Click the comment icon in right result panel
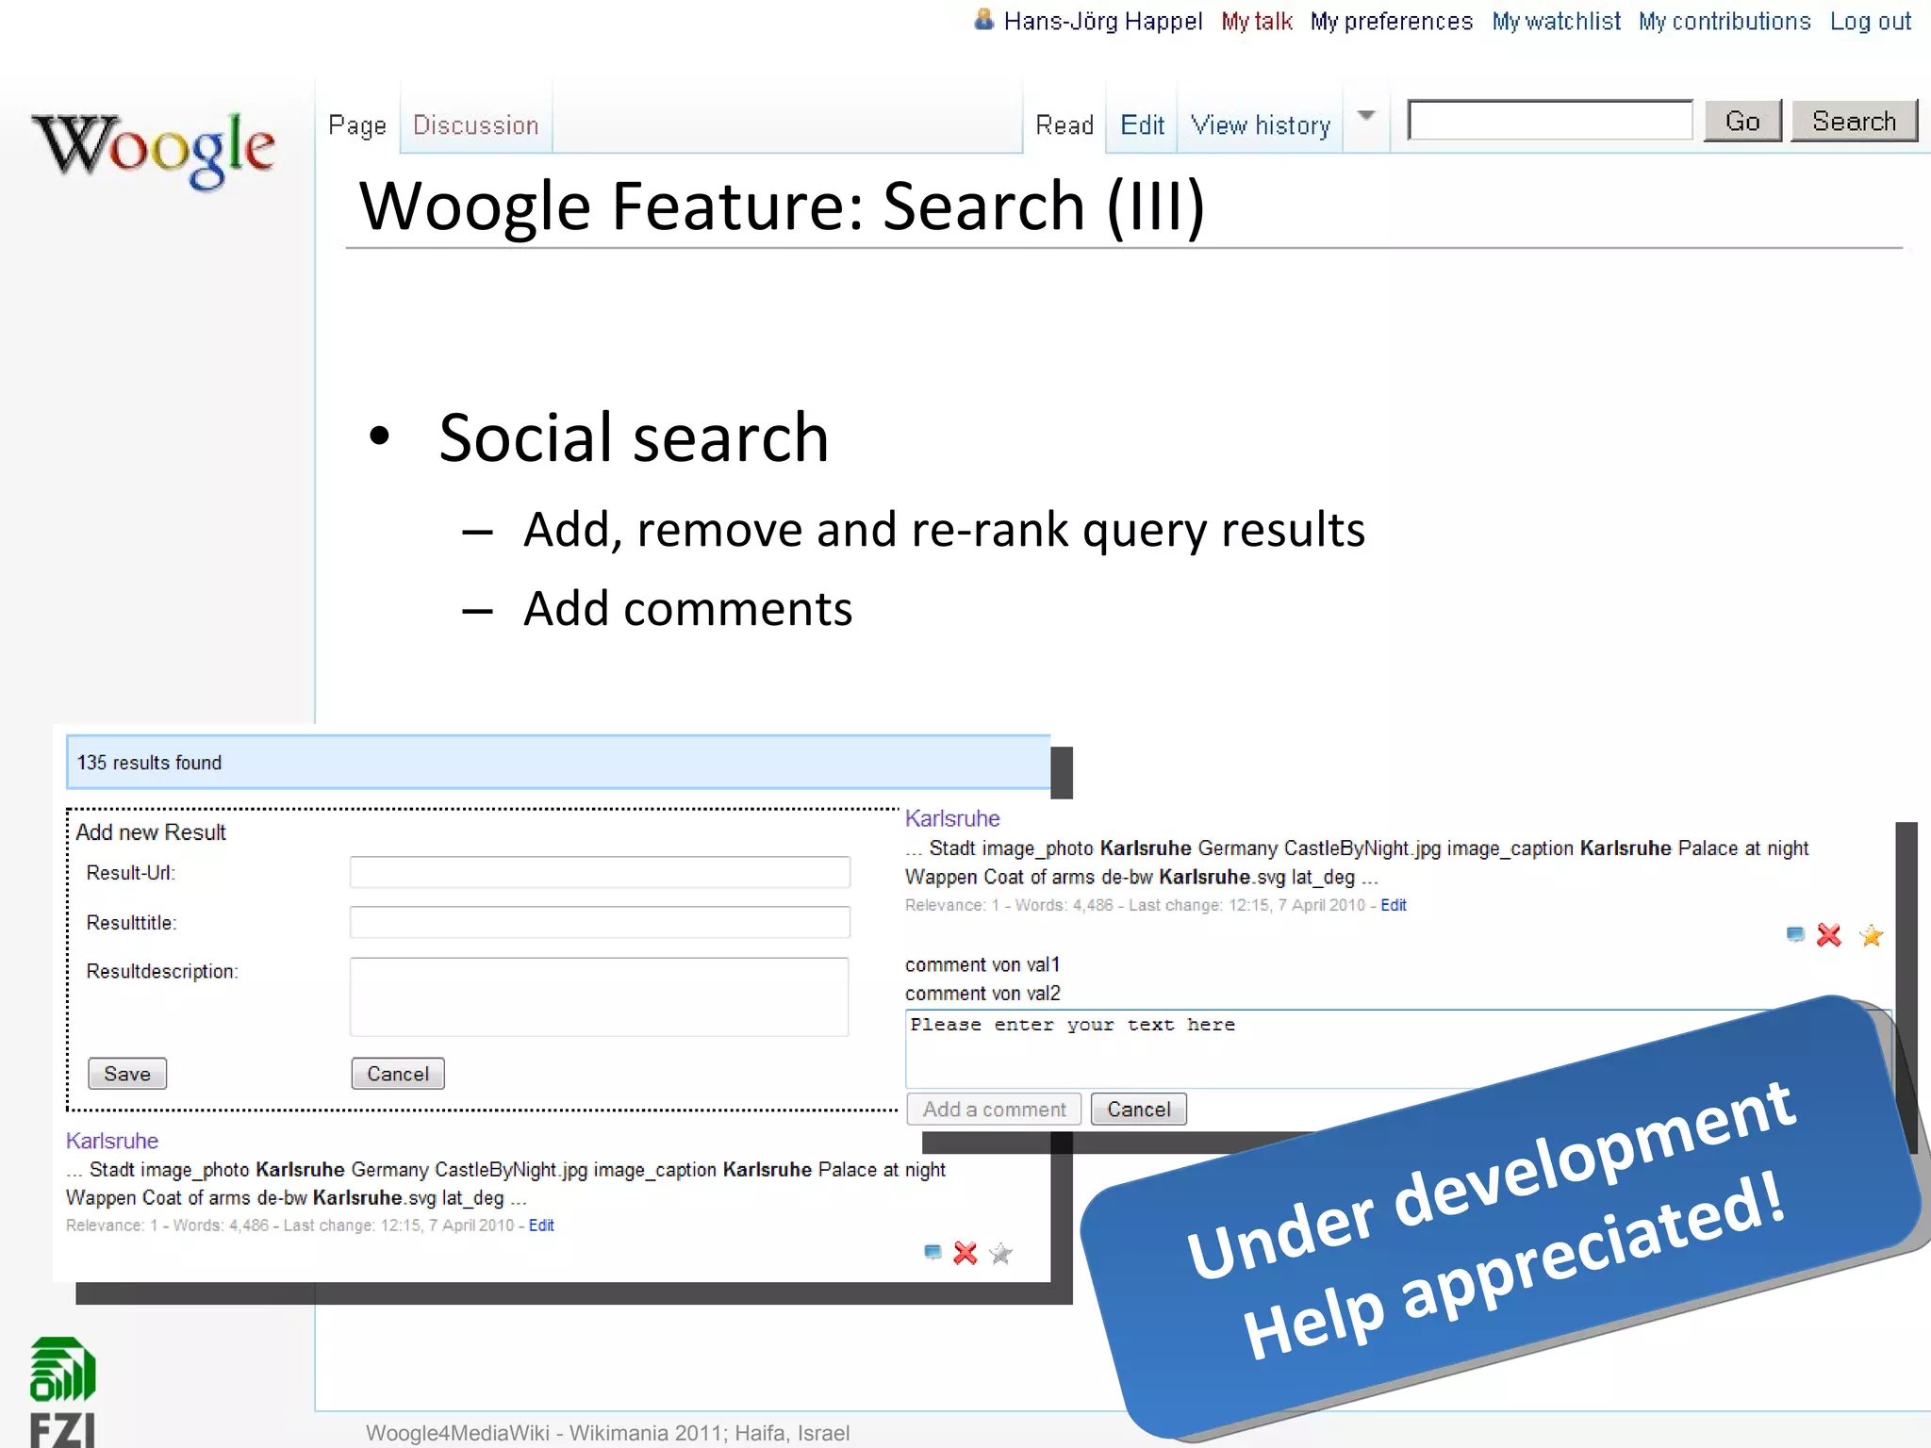 [x=1795, y=934]
